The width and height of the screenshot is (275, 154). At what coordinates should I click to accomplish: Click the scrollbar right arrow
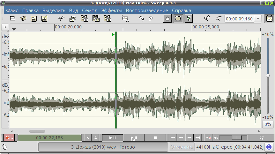(259, 131)
